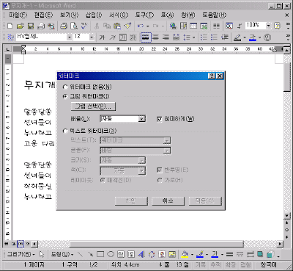Click the Print icon
Screen dimensions: 293x271
pos(64,26)
